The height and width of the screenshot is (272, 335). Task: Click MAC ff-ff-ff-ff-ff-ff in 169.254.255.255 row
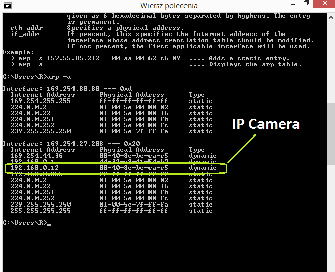133,101
